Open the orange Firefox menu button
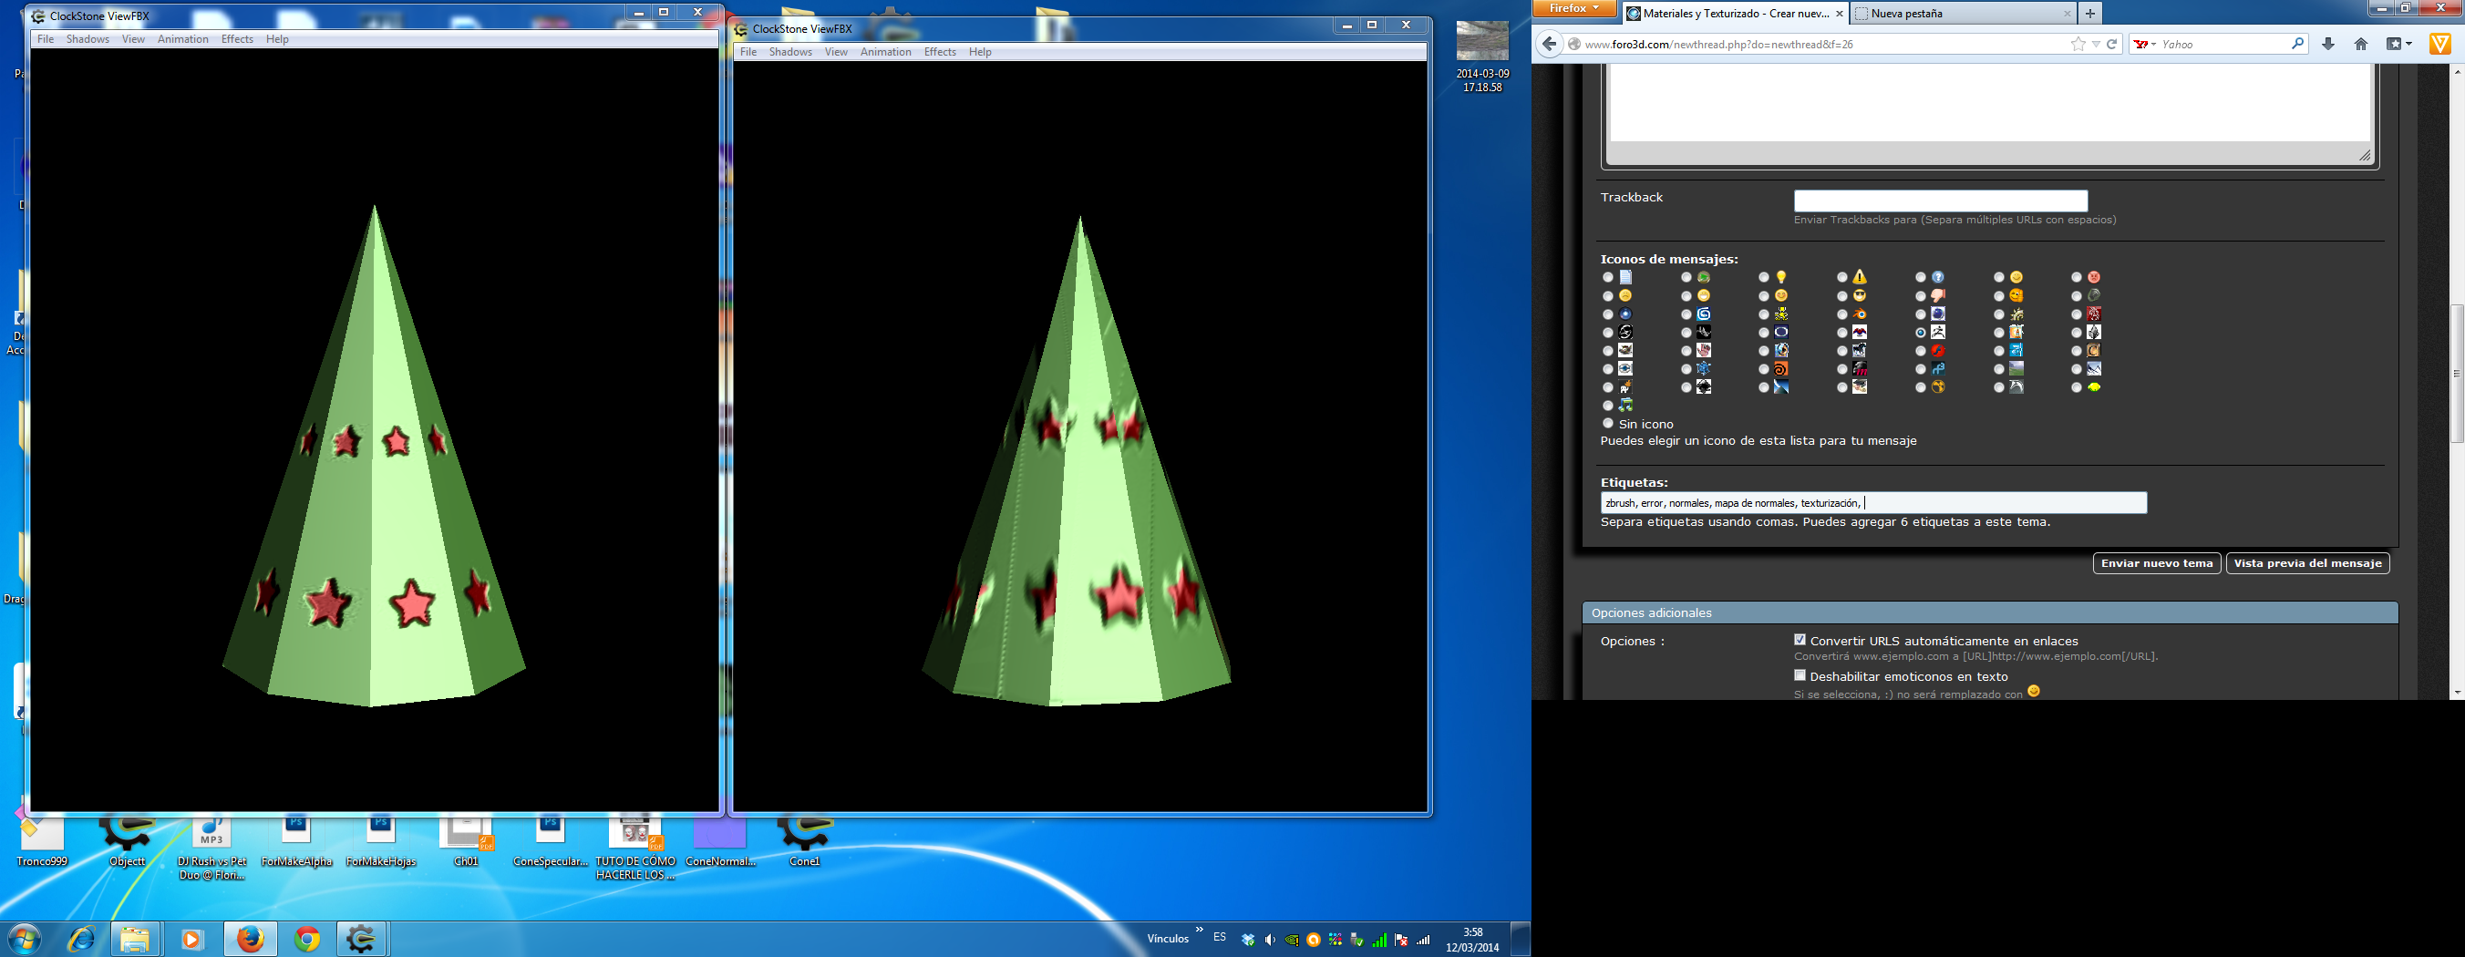Screen dimensions: 2465x957 [1574, 8]
